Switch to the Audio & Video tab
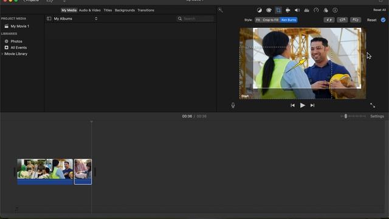 pyautogui.click(x=90, y=10)
